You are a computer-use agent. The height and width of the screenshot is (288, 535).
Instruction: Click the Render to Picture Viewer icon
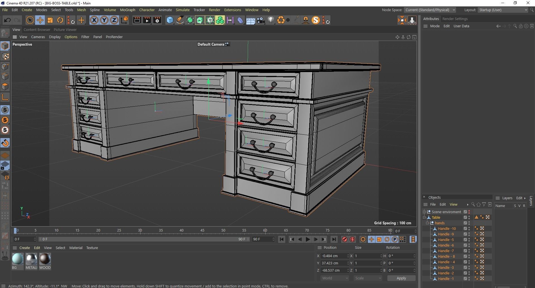(x=147, y=20)
